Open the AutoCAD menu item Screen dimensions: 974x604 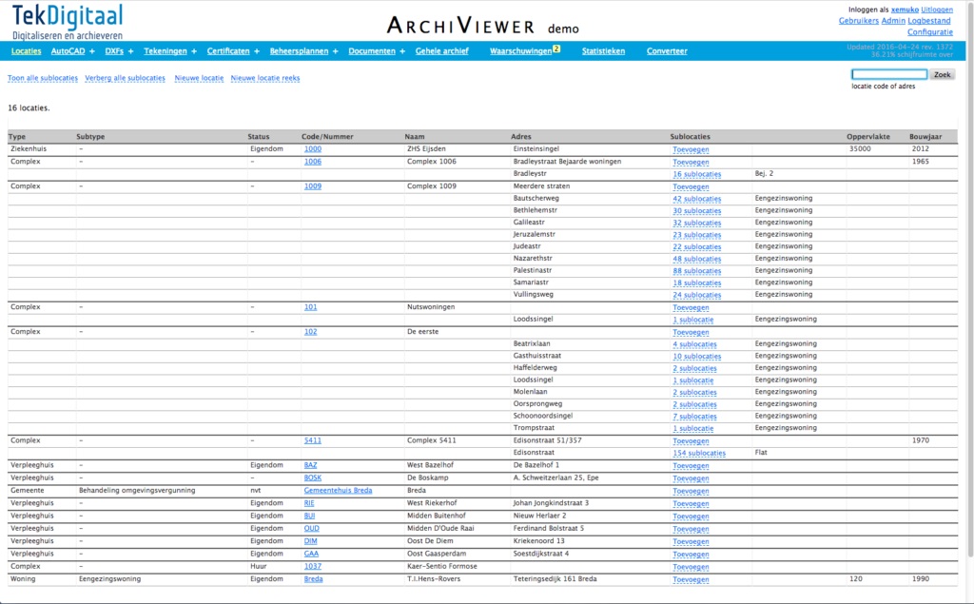pyautogui.click(x=68, y=51)
